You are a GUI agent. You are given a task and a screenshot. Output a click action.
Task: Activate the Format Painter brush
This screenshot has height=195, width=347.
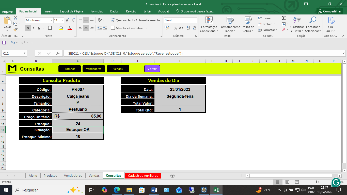pos(15,29)
